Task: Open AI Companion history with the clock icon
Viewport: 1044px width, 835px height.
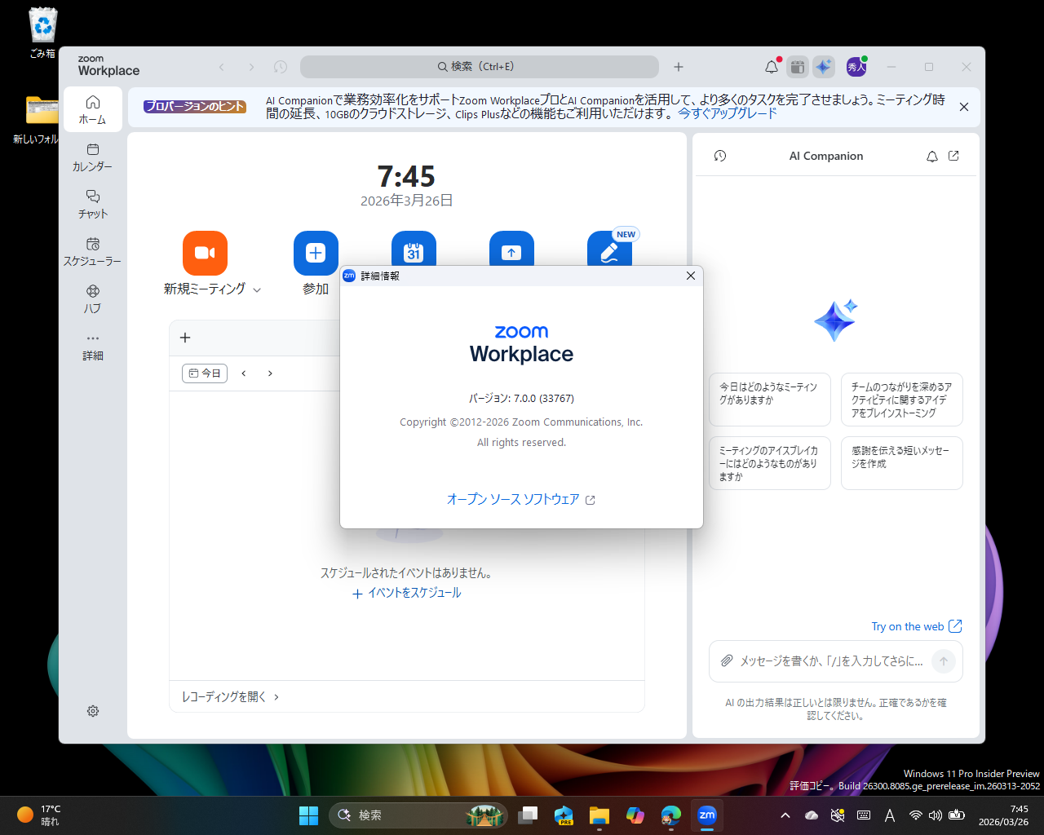Action: 719,156
